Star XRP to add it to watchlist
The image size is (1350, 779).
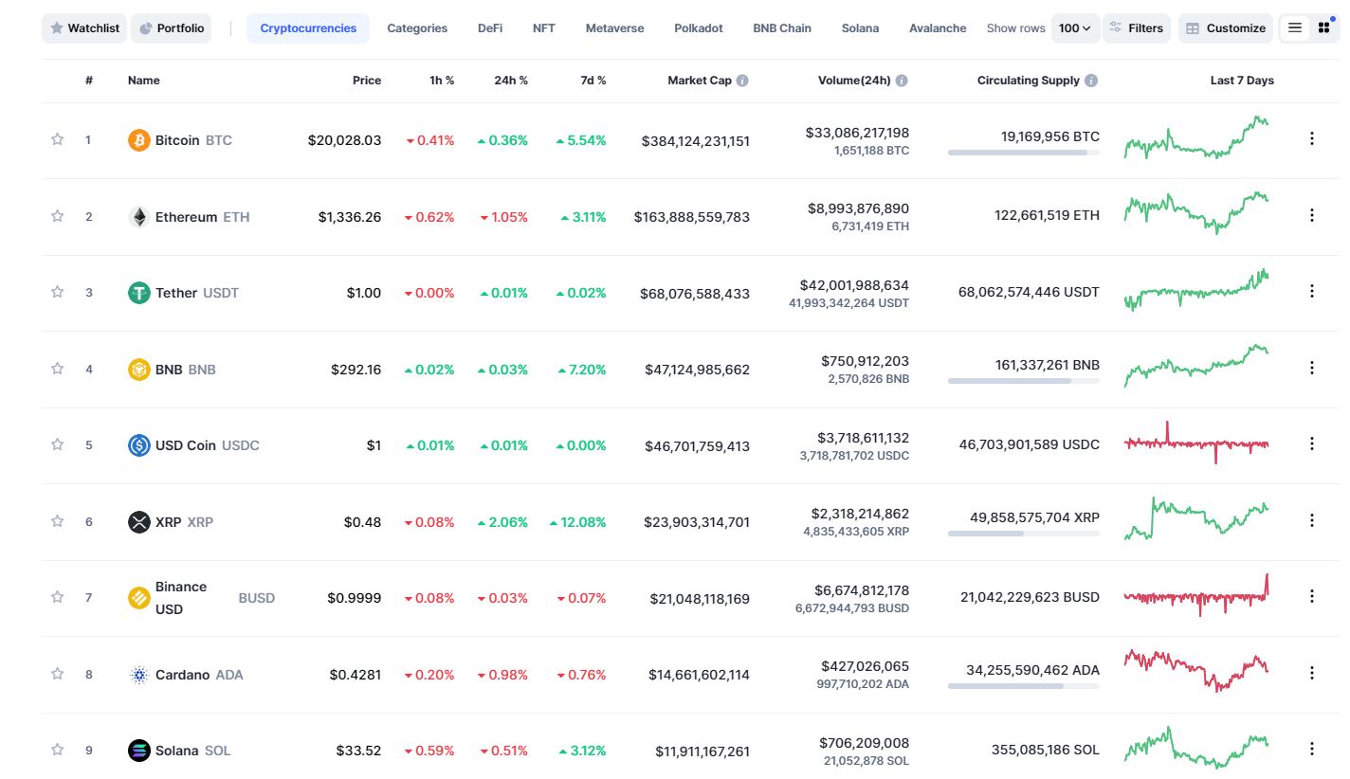point(56,519)
